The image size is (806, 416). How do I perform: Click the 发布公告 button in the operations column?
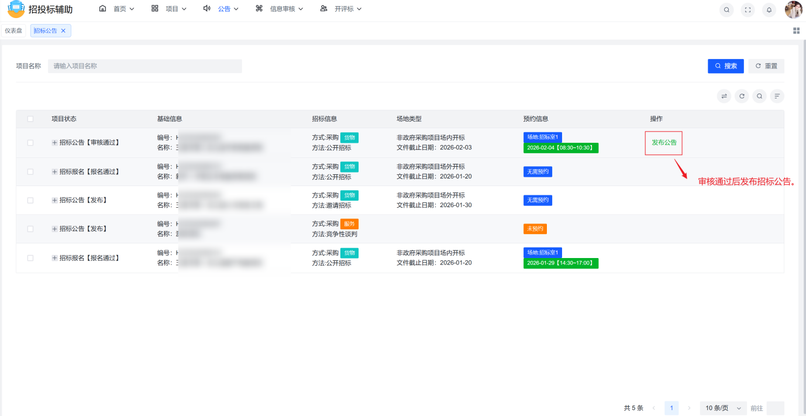pyautogui.click(x=663, y=142)
